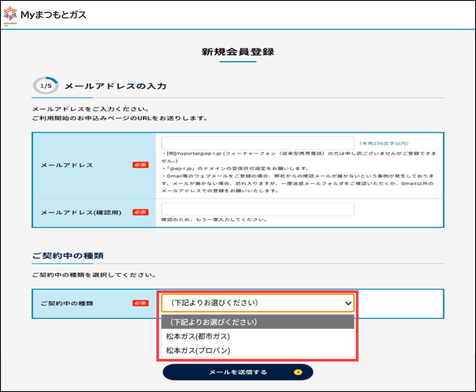
Task: Click the yellow arrow icon on send button
Action: (x=298, y=372)
